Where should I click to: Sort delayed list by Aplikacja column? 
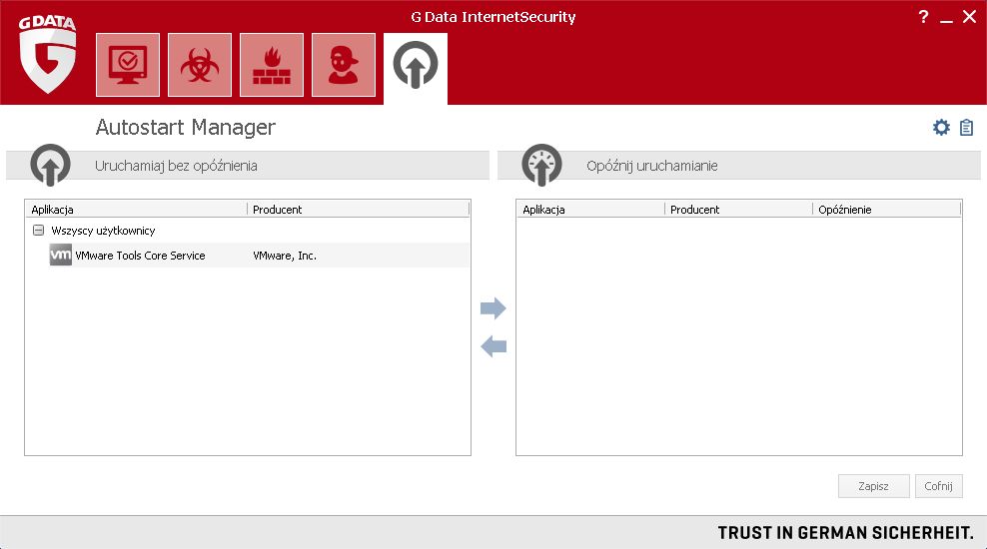pyautogui.click(x=590, y=210)
